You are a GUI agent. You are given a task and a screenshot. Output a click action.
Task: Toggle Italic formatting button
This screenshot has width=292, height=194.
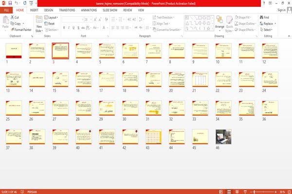click(x=69, y=28)
